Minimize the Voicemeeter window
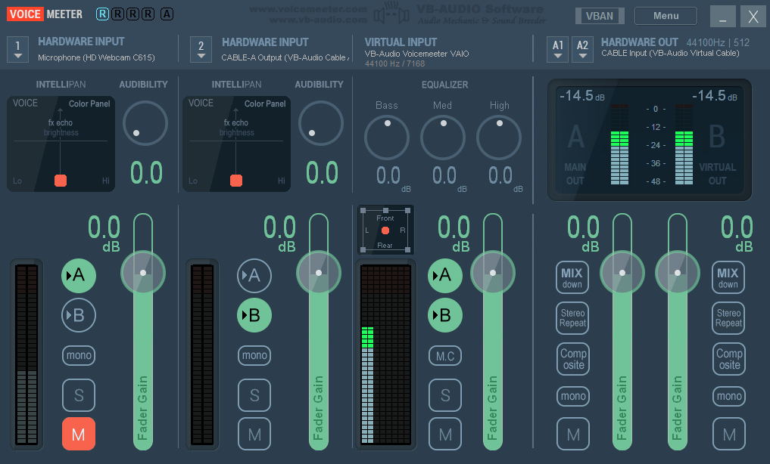This screenshot has height=464, width=770. (723, 16)
